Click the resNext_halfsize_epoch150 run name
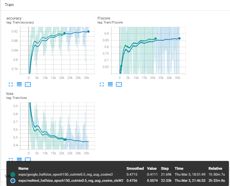The width and height of the screenshot is (230, 186). [71, 181]
